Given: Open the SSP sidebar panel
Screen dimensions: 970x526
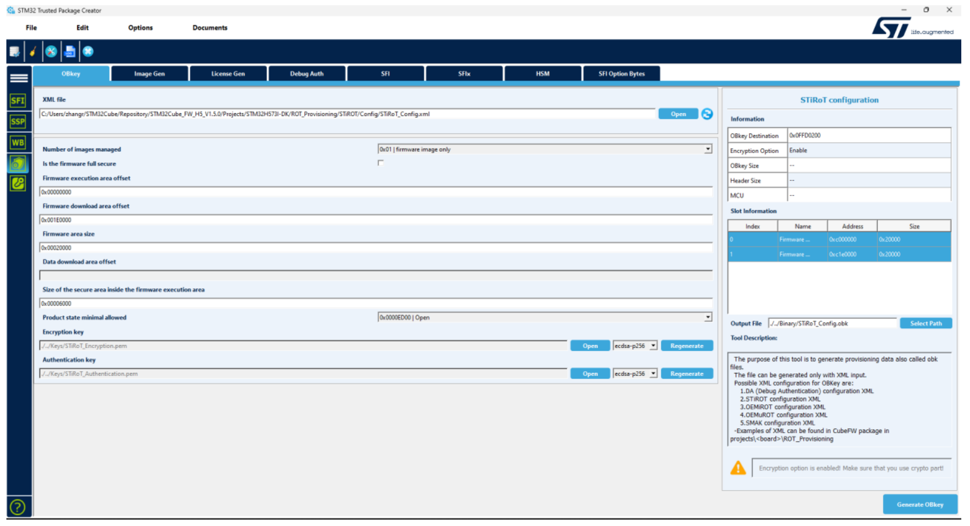Looking at the screenshot, I should click(x=18, y=122).
